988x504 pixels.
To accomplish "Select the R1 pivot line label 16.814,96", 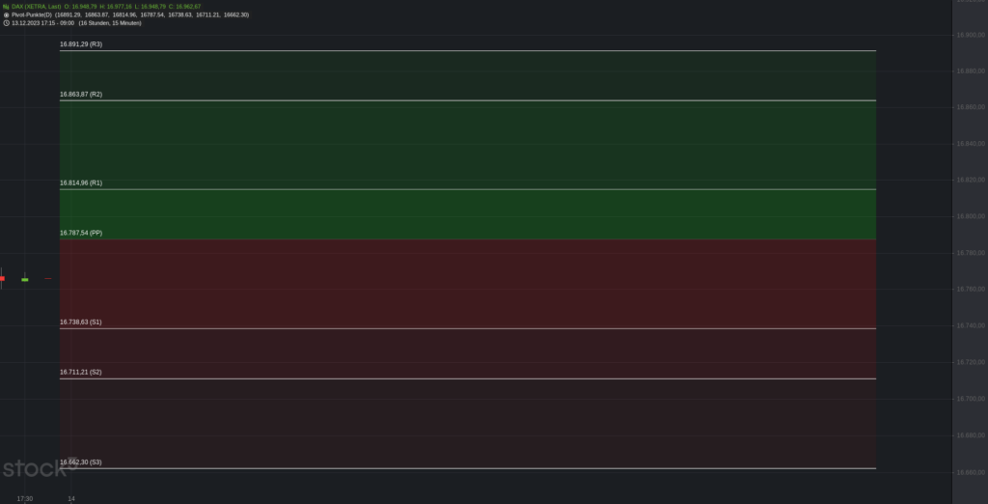I will pos(81,182).
